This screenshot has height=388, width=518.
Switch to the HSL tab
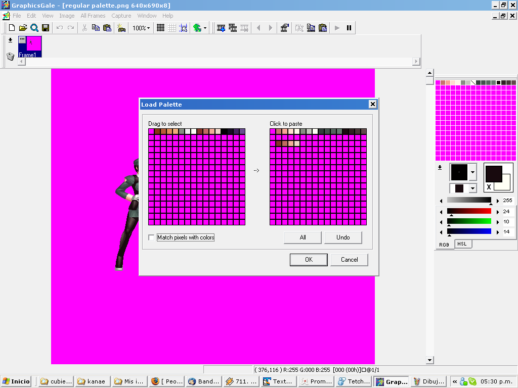pyautogui.click(x=462, y=244)
